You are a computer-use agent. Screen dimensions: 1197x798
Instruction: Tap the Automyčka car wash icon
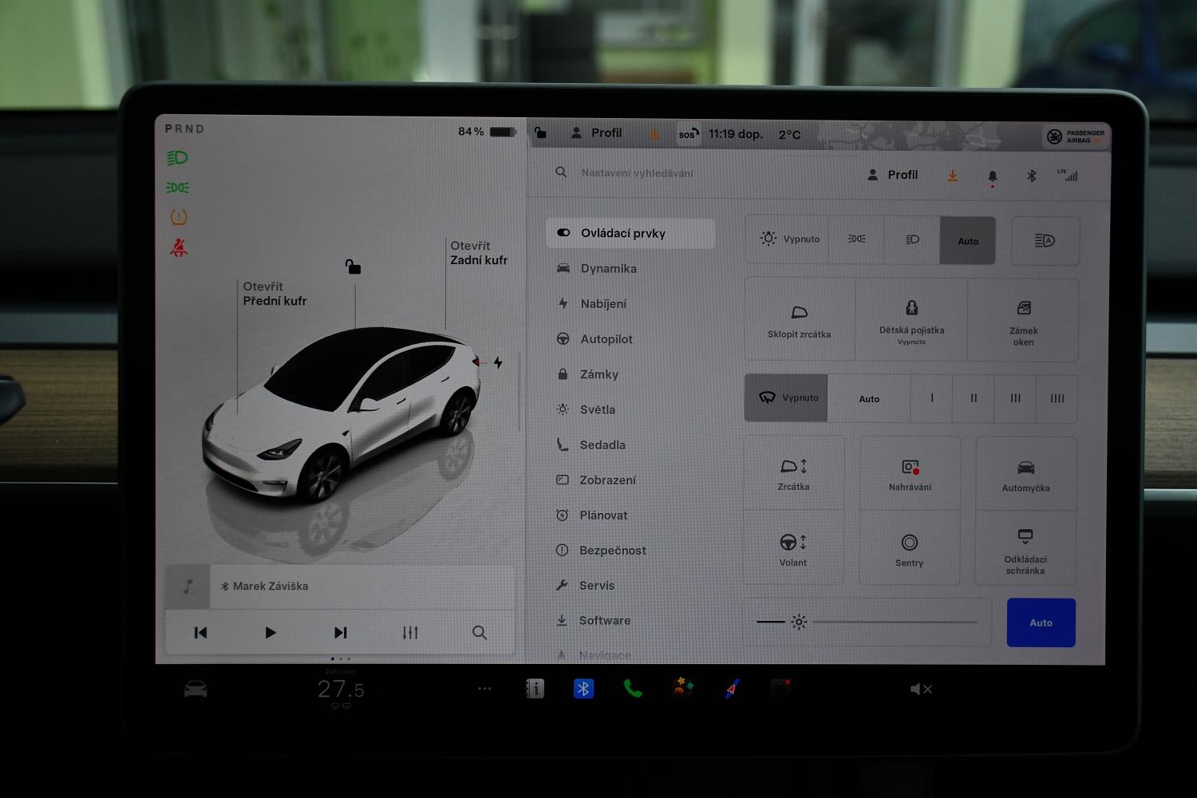pos(1025,474)
